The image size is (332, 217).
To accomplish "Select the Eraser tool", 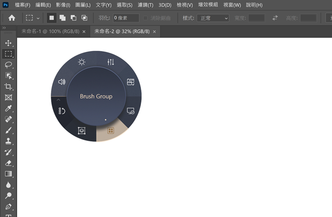I will (x=8, y=163).
